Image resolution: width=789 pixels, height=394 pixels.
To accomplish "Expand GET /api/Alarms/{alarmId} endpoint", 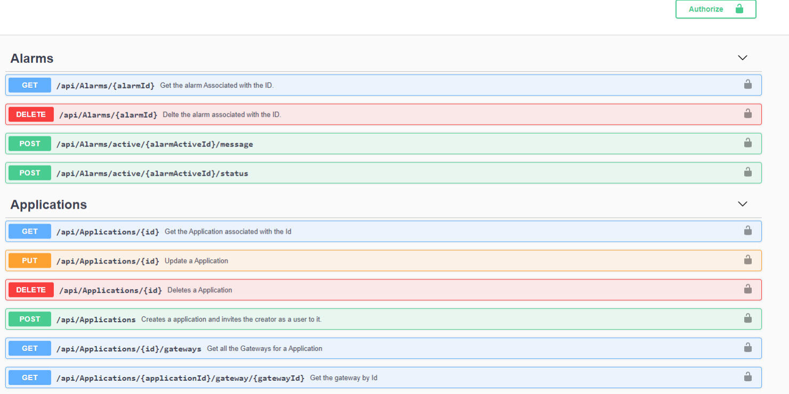I will 106,85.
